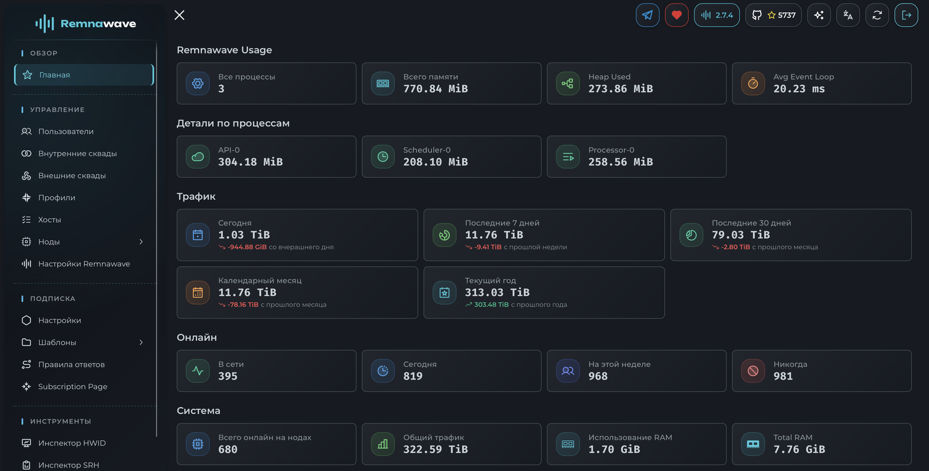Click the 322.59 TiB total traffic value
The width and height of the screenshot is (929, 471).
[x=435, y=450]
